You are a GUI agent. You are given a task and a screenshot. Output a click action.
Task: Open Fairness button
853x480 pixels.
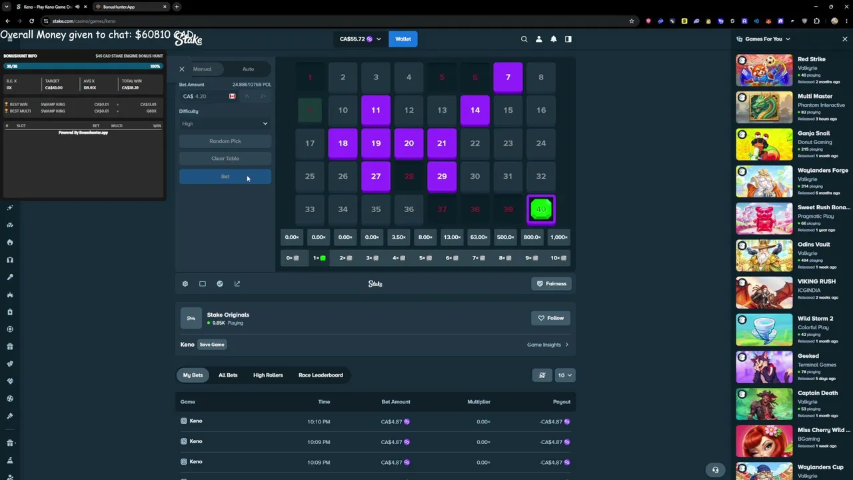point(551,283)
